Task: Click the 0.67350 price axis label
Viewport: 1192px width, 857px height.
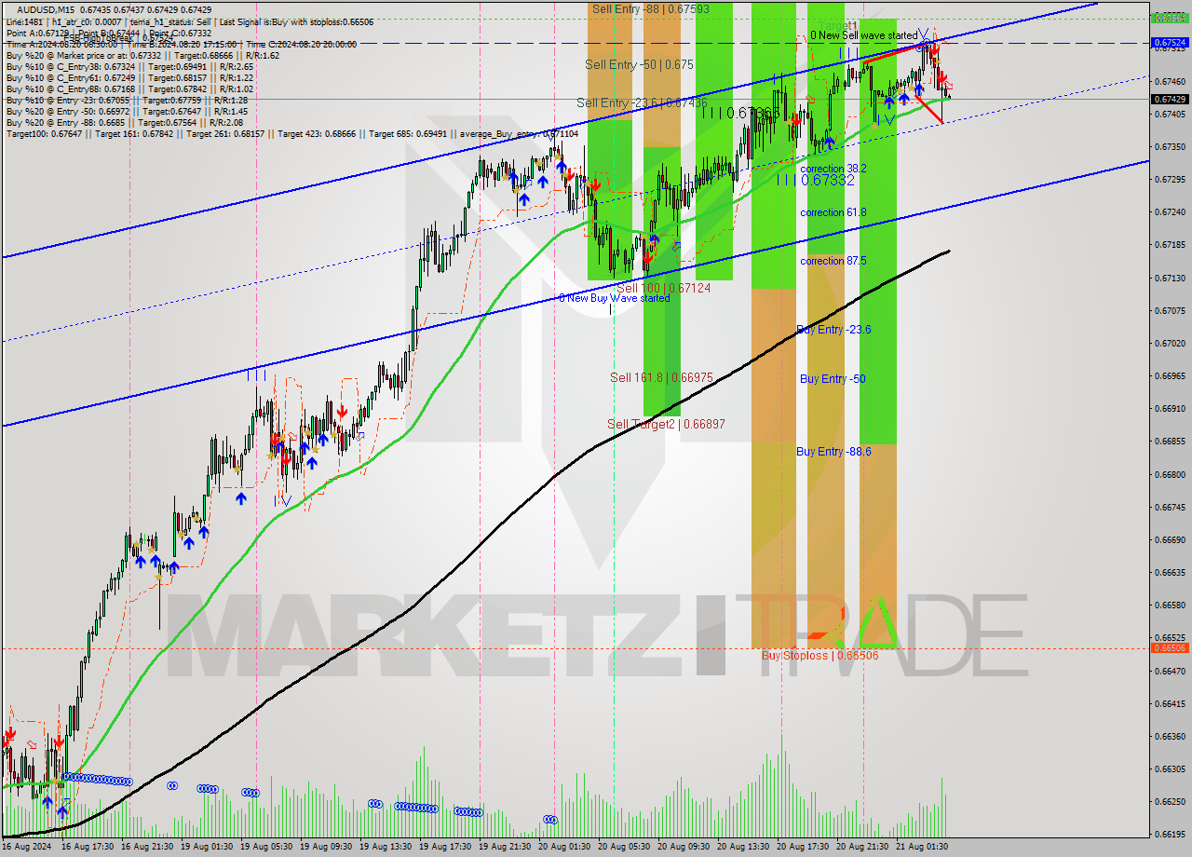Action: [1170, 146]
